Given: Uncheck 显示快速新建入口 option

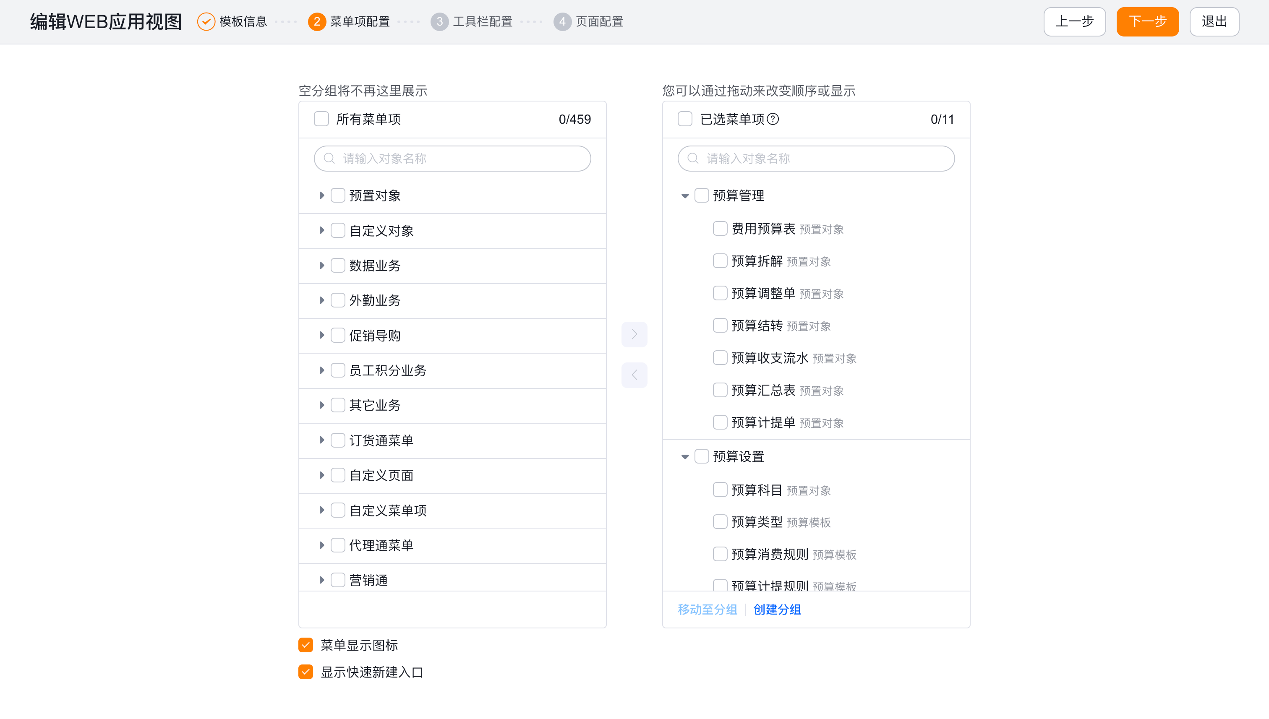Looking at the screenshot, I should (306, 672).
